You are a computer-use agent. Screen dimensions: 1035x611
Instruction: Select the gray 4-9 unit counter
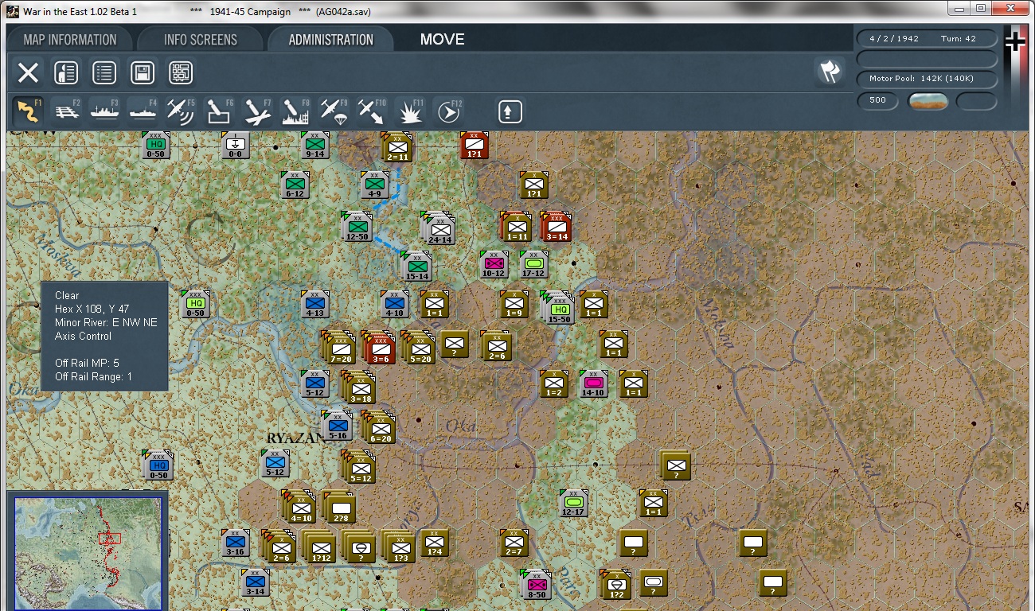click(x=374, y=185)
